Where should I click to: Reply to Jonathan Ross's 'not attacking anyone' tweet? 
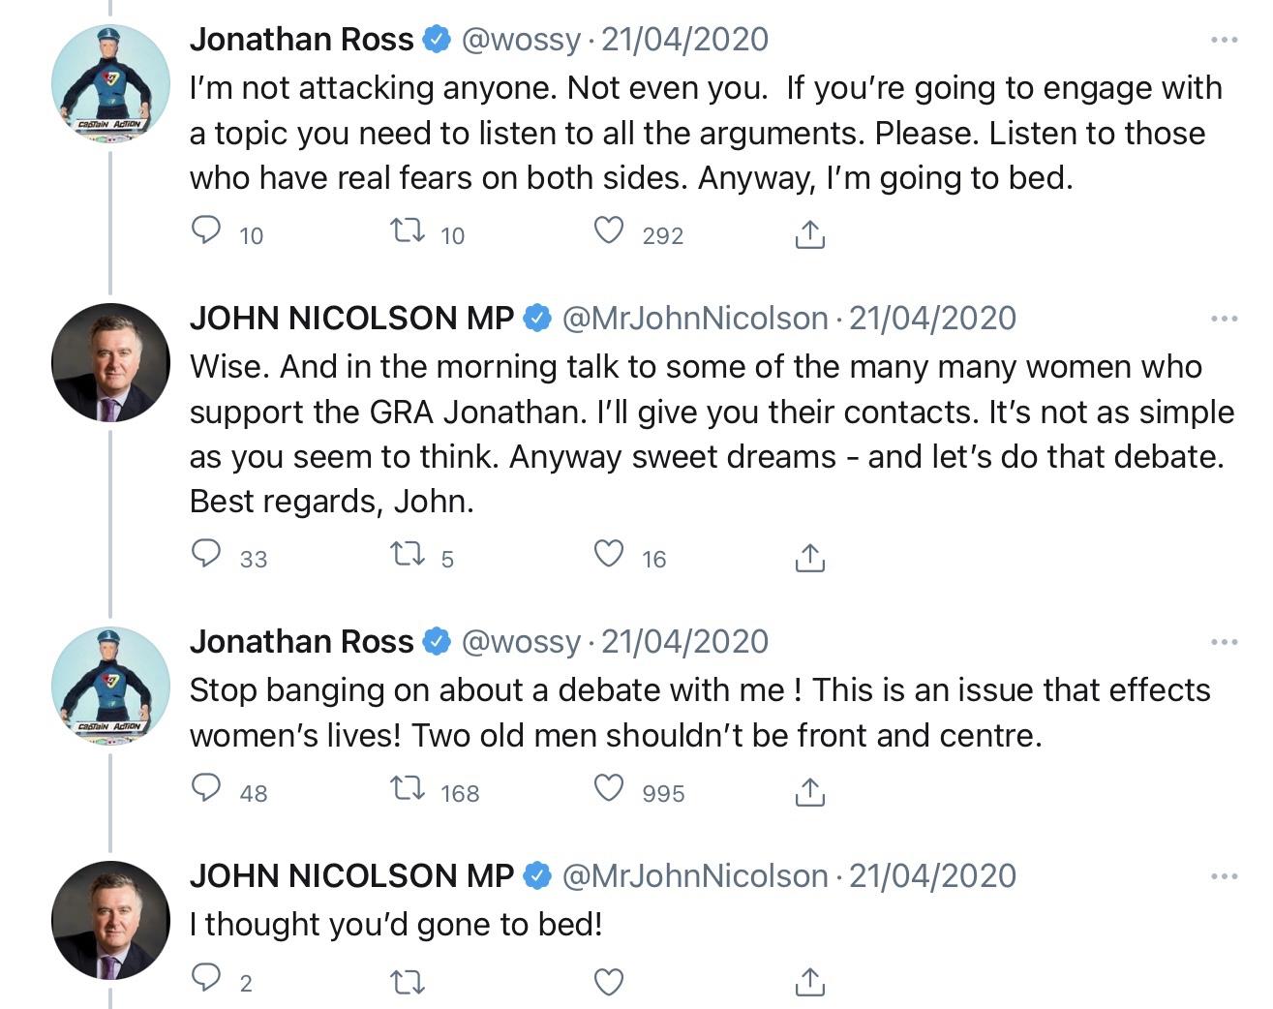(x=206, y=231)
